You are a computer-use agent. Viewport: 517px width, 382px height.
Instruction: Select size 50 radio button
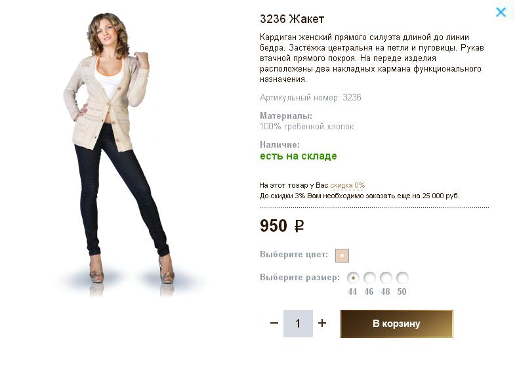tap(402, 278)
